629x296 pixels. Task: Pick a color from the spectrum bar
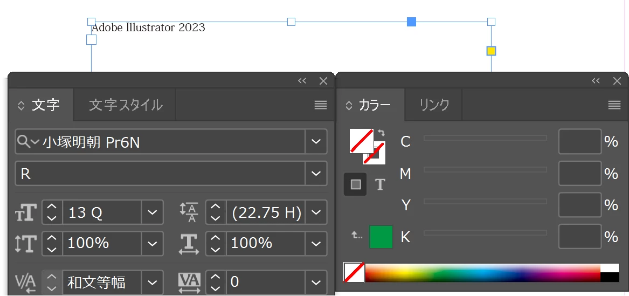pyautogui.click(x=482, y=273)
